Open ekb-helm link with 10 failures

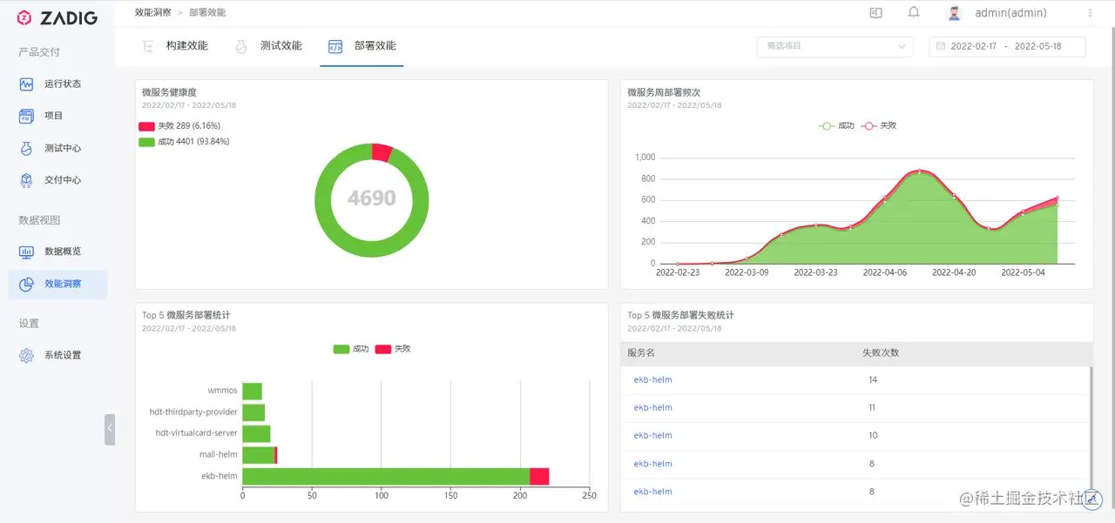652,435
